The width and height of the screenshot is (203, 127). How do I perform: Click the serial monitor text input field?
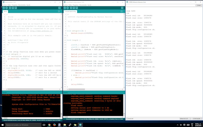pos(161,5)
